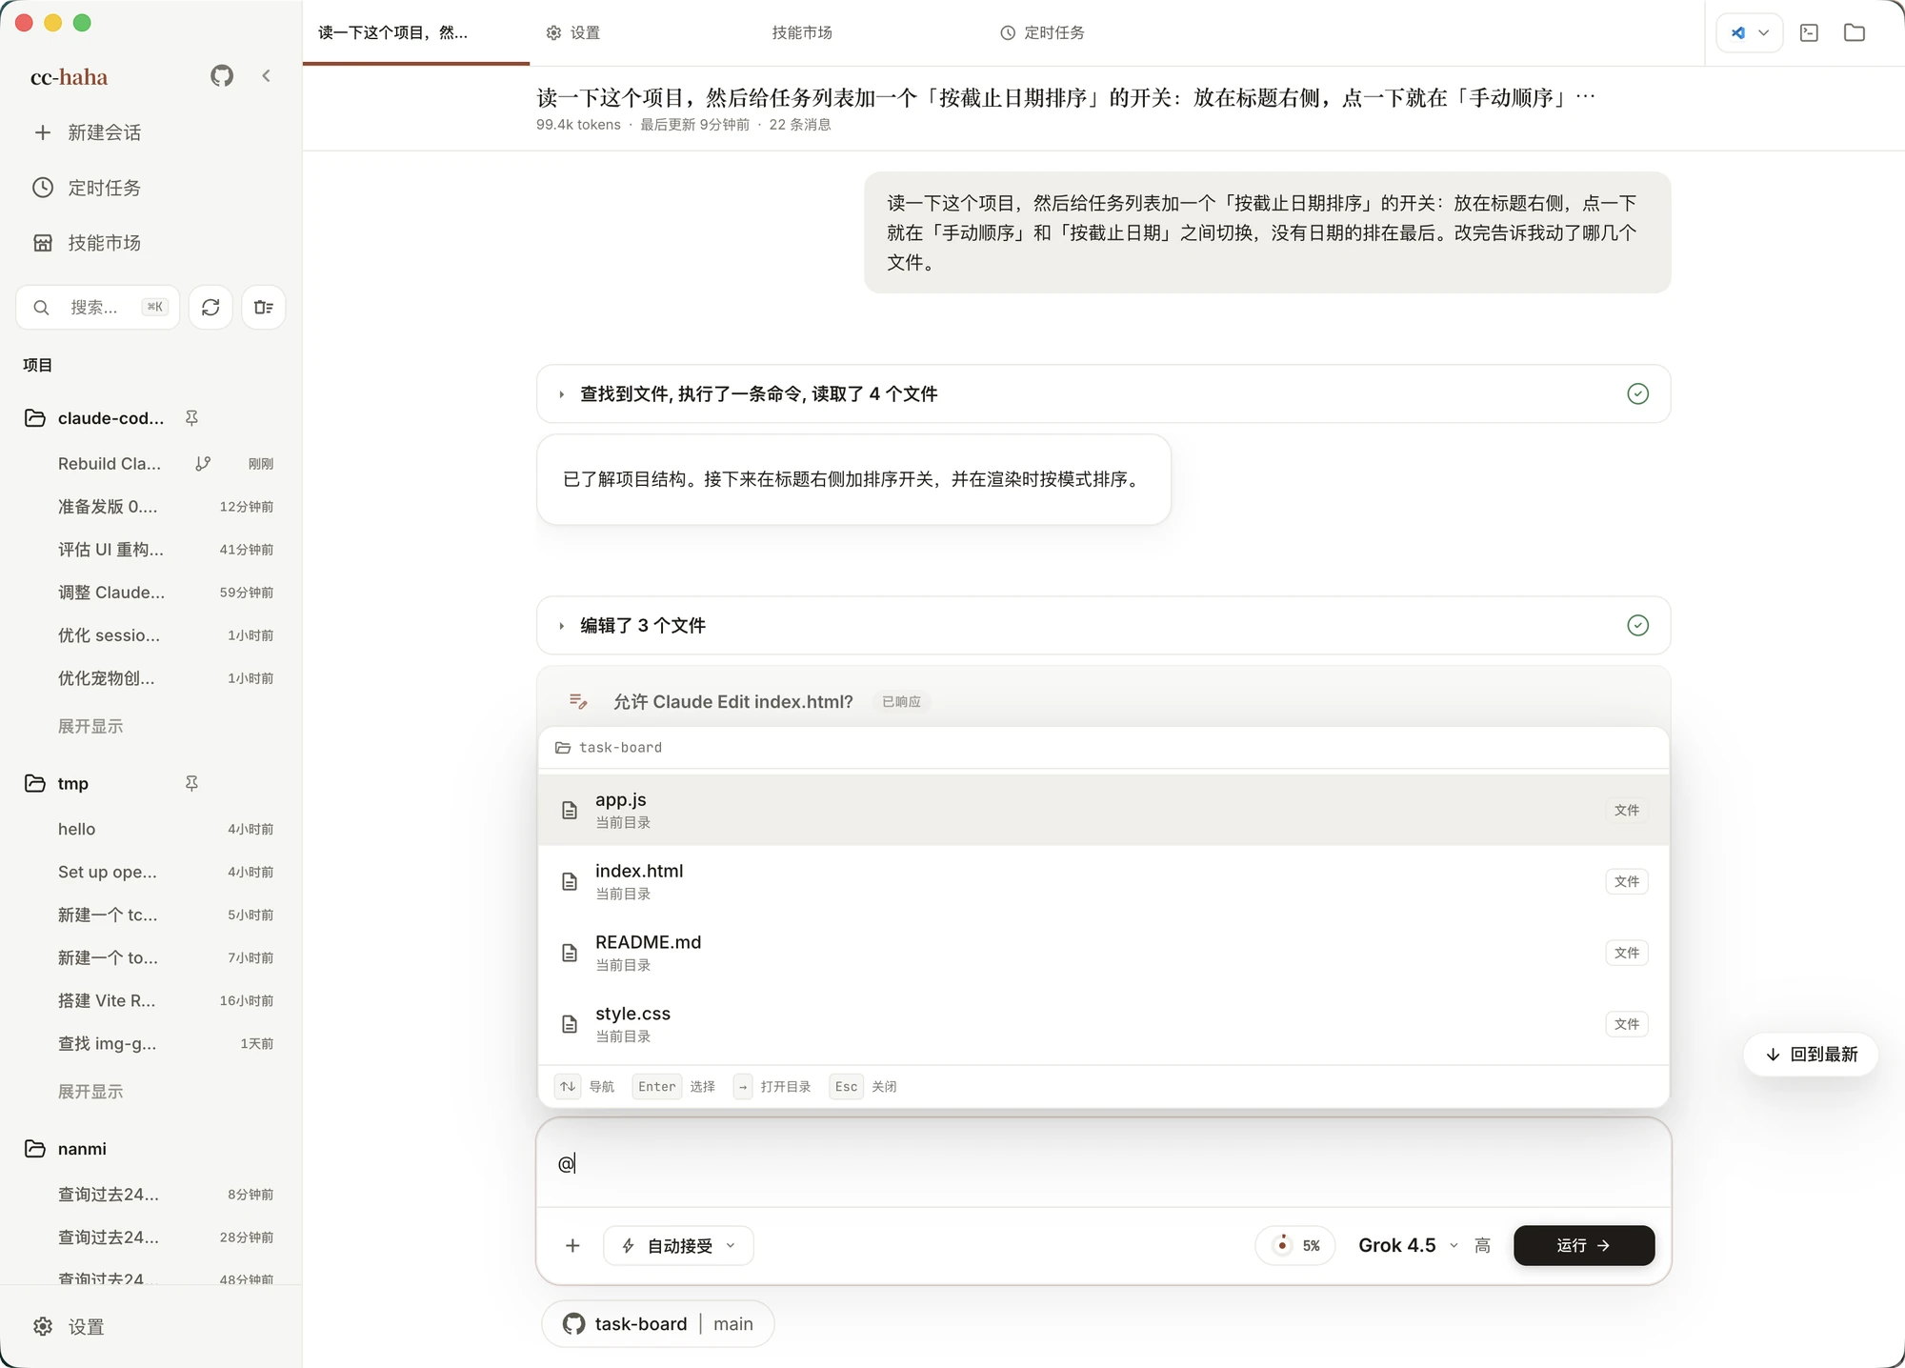This screenshot has width=1905, height=1368.
Task: Collapse the sidebar with the chevron arrow
Action: (267, 76)
